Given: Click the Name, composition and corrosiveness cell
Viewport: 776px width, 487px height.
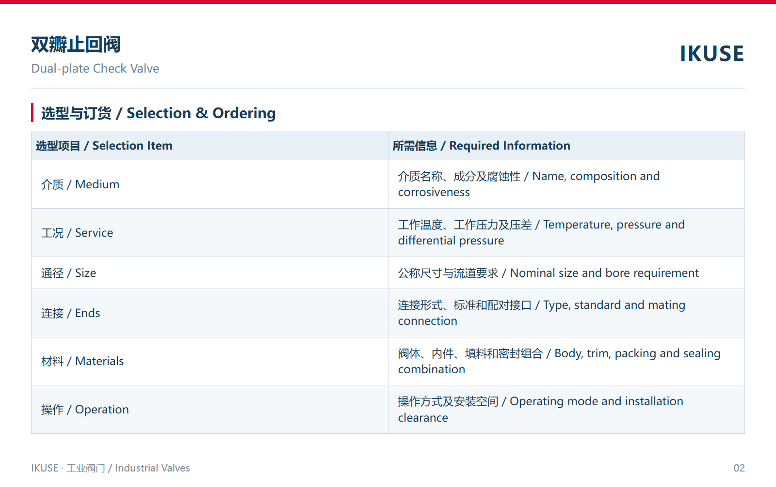Looking at the screenshot, I should pos(566,184).
